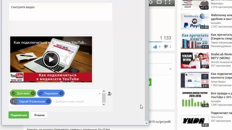Click the '927 просмотров' text

(221, 66)
